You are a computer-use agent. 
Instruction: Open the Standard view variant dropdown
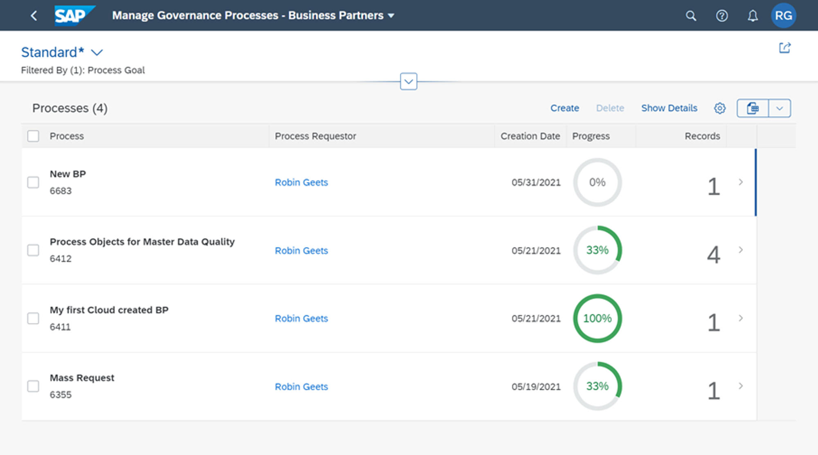pos(97,53)
